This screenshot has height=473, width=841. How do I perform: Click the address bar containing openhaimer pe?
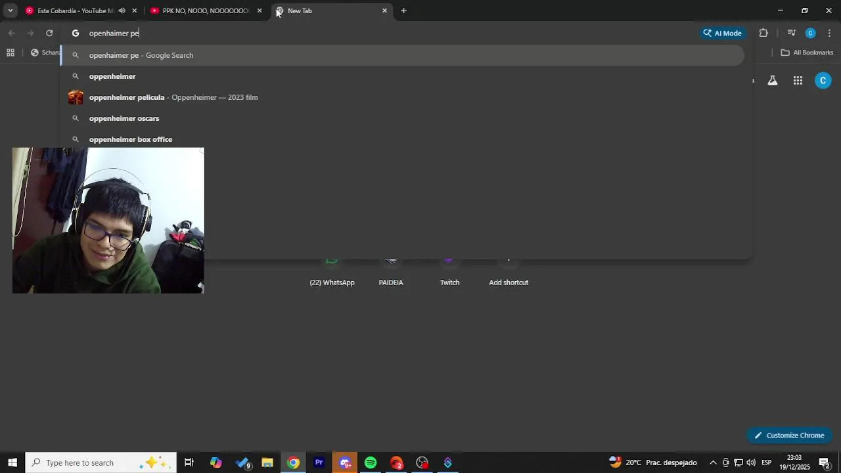(388, 33)
